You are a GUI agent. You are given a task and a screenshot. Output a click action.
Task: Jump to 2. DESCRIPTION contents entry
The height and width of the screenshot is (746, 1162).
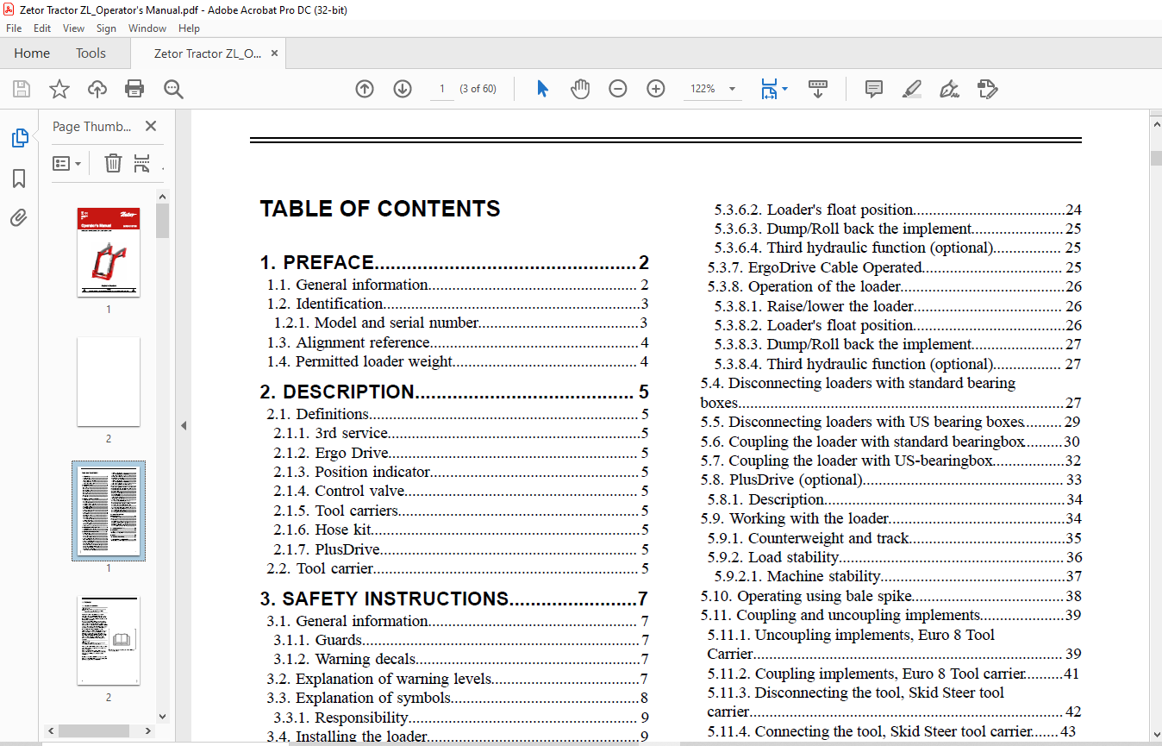[454, 392]
